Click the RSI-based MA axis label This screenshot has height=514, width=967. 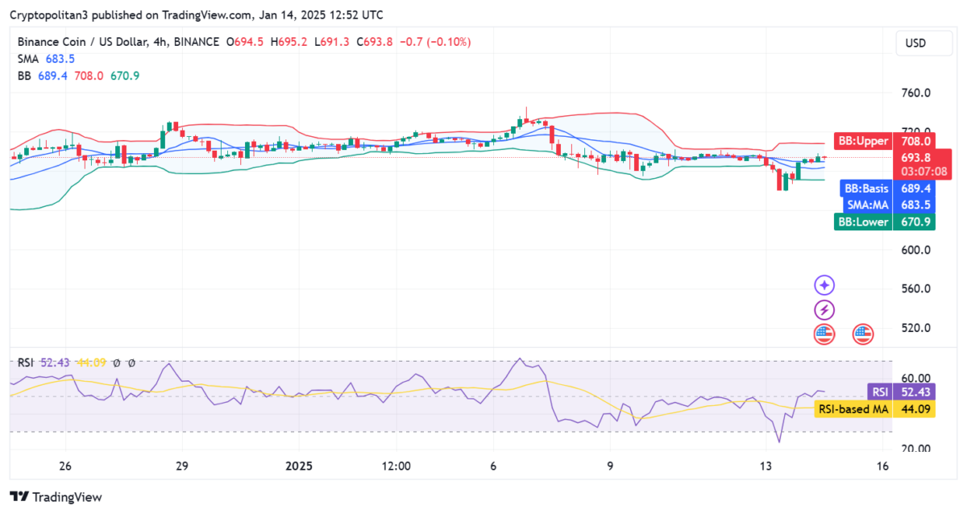[x=853, y=409]
